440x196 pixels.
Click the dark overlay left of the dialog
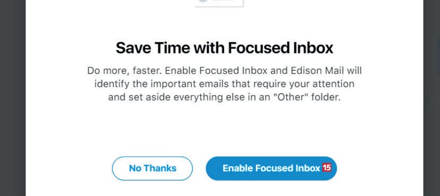point(12,98)
